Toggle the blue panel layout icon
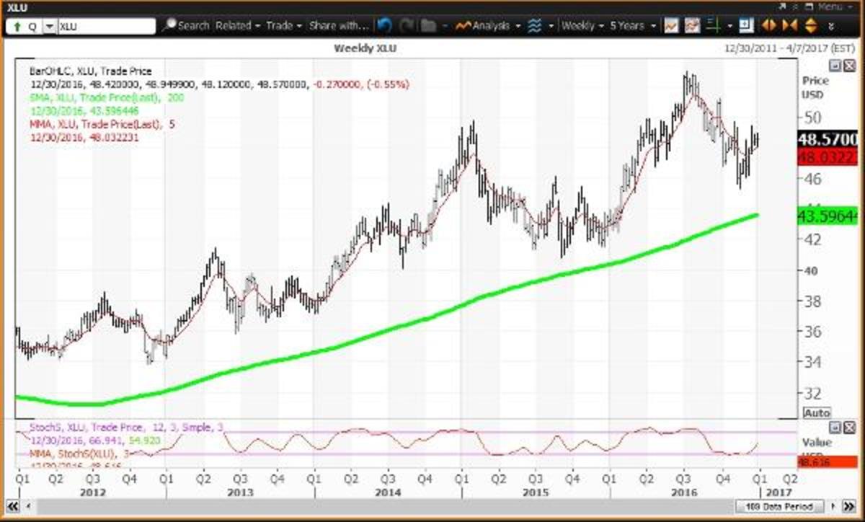Screen dimensions: 865x522 coord(745,26)
